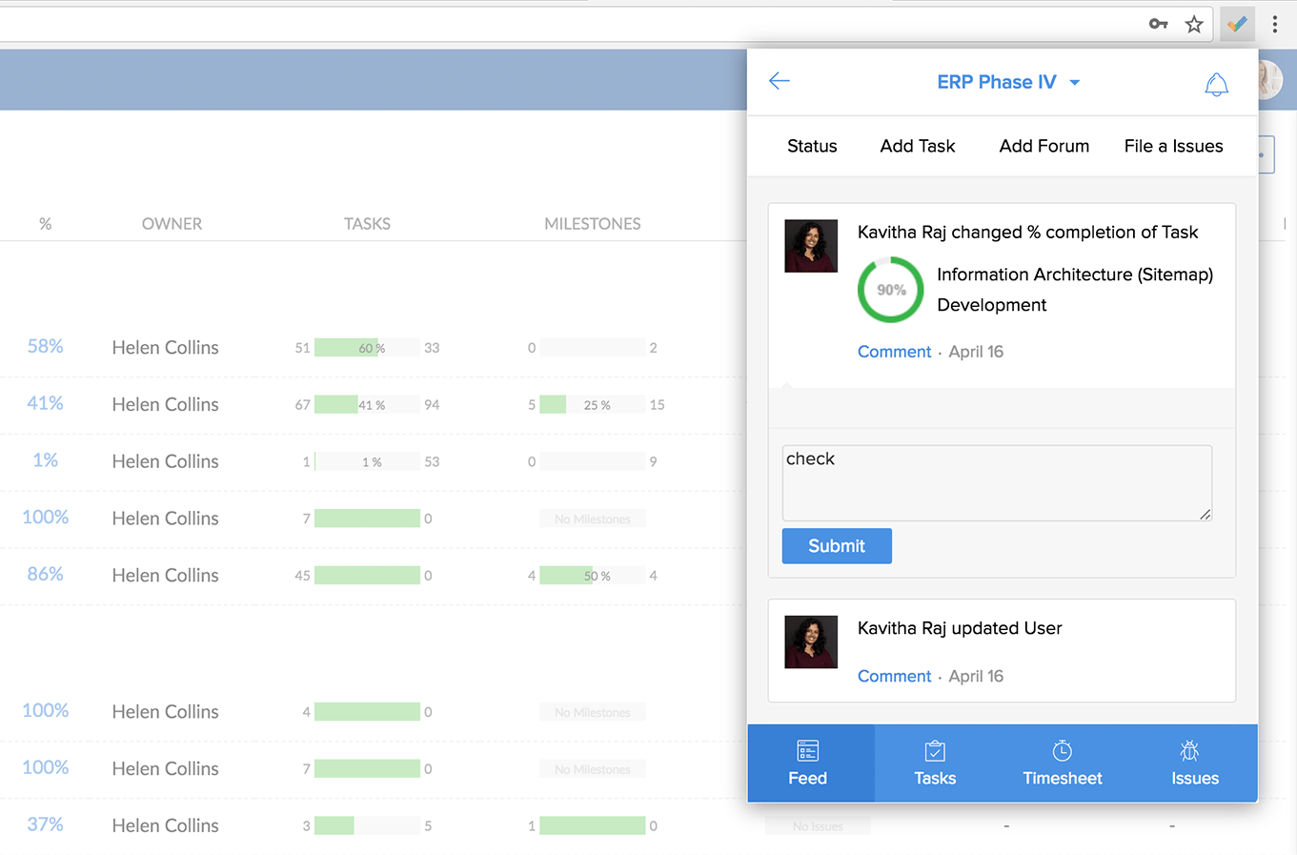Open the browser three-dot menu

(x=1275, y=24)
